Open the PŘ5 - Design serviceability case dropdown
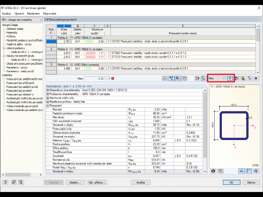This screenshot has height=197, width=263. [x=22, y=20]
